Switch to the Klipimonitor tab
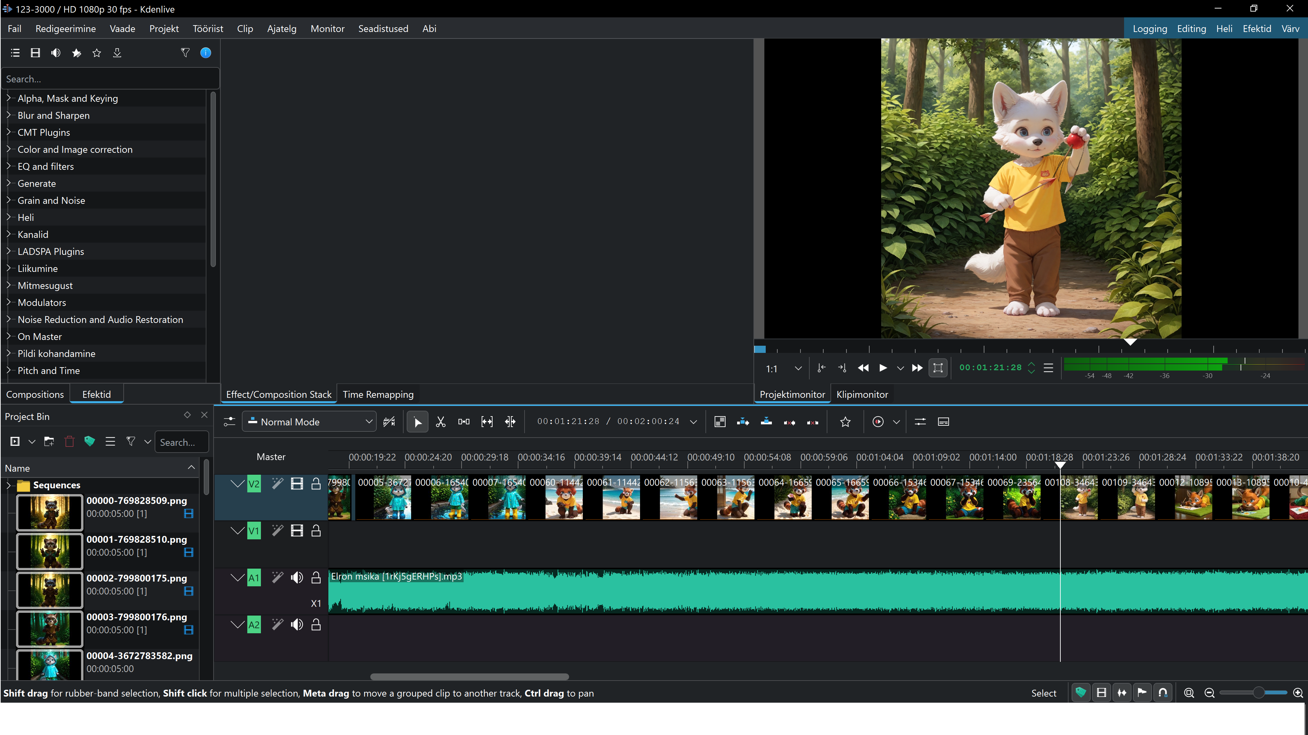 click(862, 395)
